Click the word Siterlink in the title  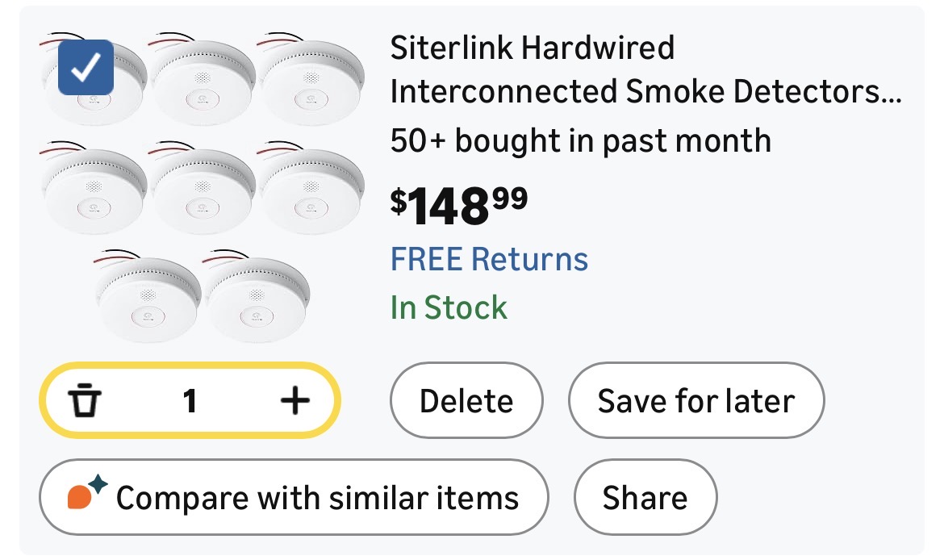pos(450,48)
